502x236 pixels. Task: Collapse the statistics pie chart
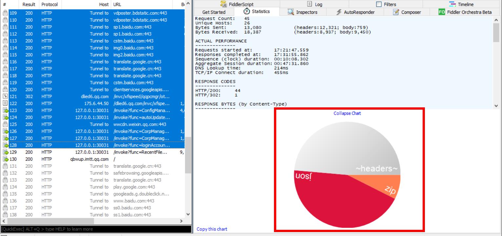(347, 113)
